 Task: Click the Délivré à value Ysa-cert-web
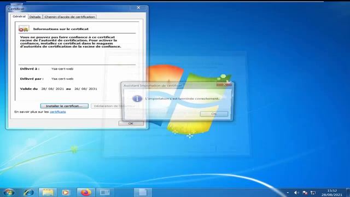pyautogui.click(x=62, y=69)
